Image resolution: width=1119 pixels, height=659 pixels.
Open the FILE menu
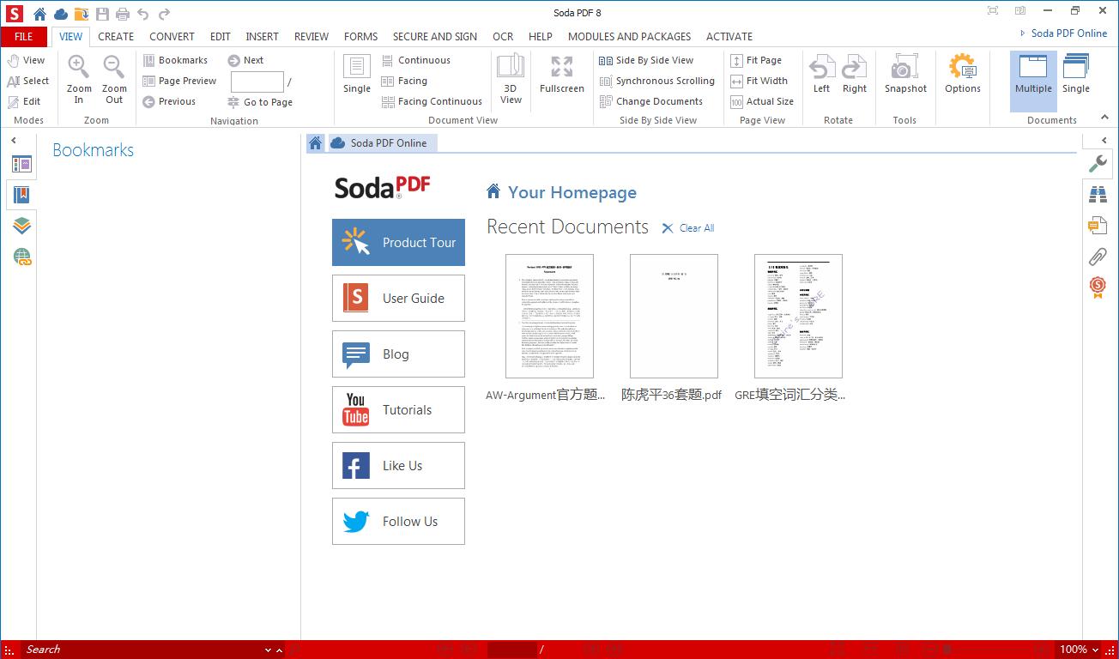[24, 37]
